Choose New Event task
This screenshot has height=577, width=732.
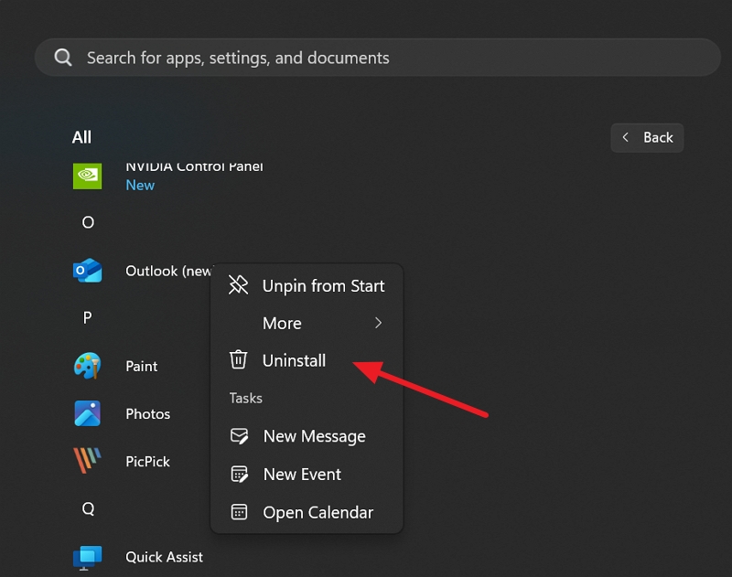[307, 475]
